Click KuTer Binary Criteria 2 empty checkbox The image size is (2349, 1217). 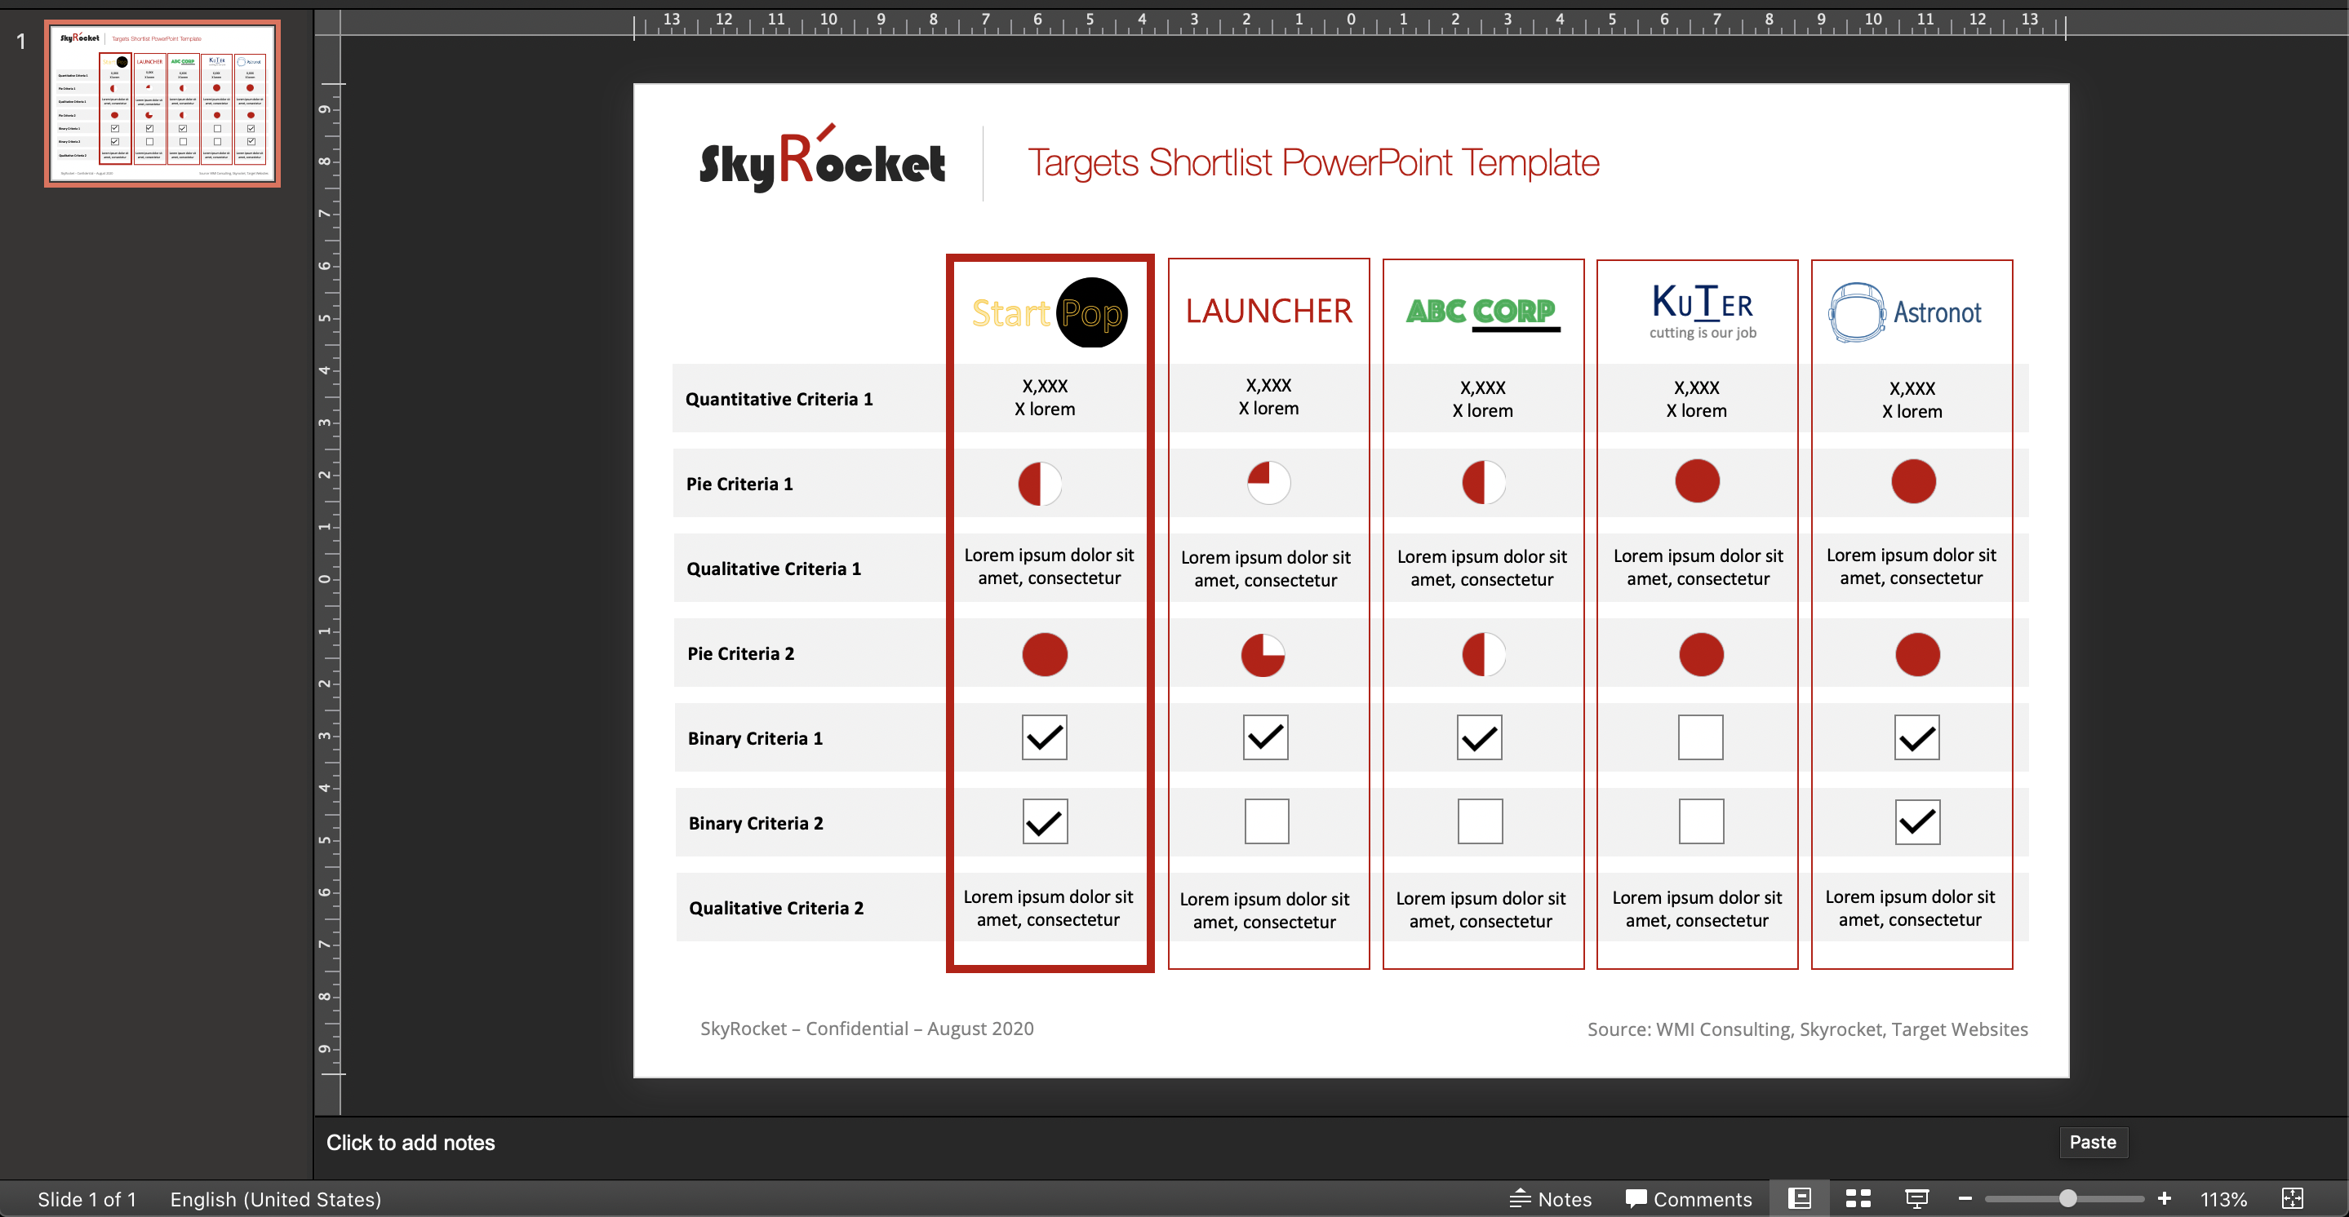click(1702, 821)
